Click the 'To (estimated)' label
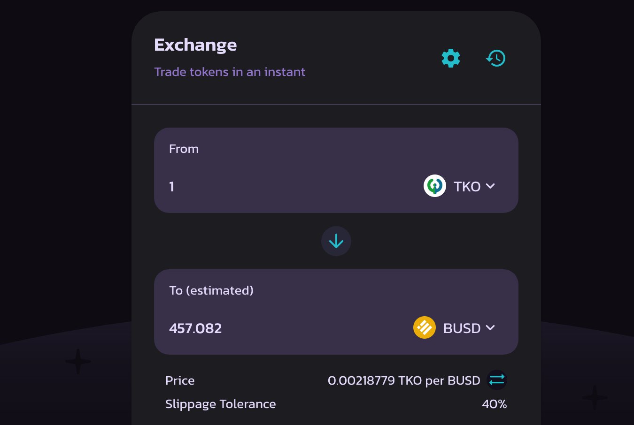The width and height of the screenshot is (634, 425). click(211, 290)
